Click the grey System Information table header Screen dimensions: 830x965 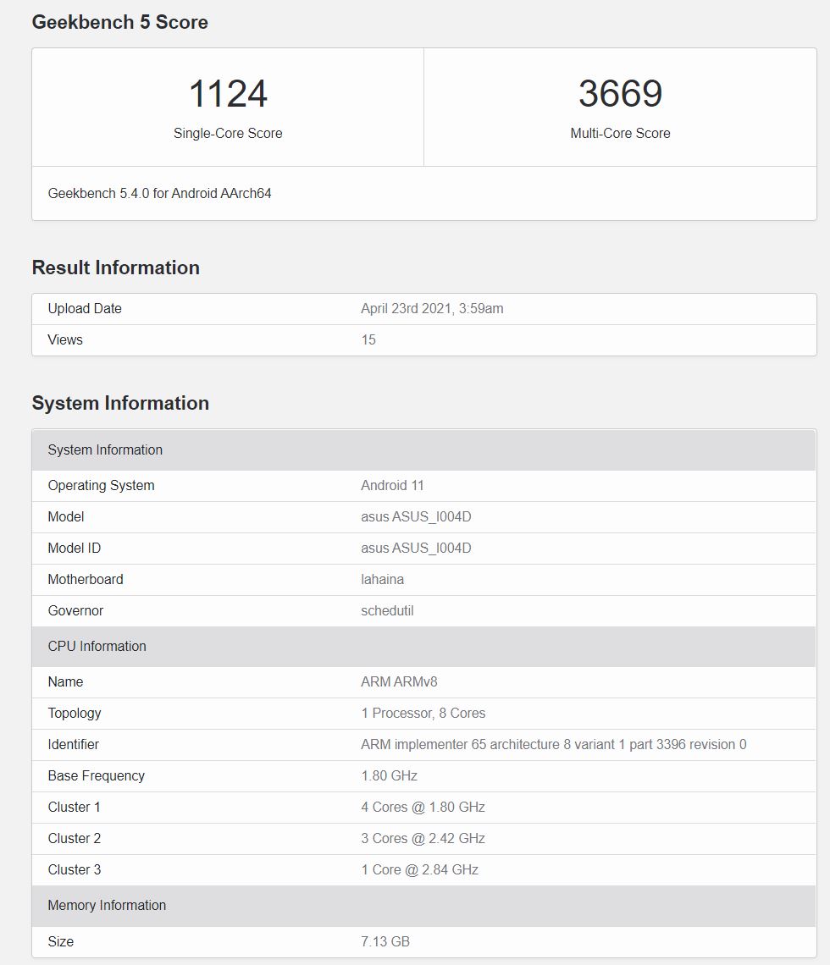423,449
